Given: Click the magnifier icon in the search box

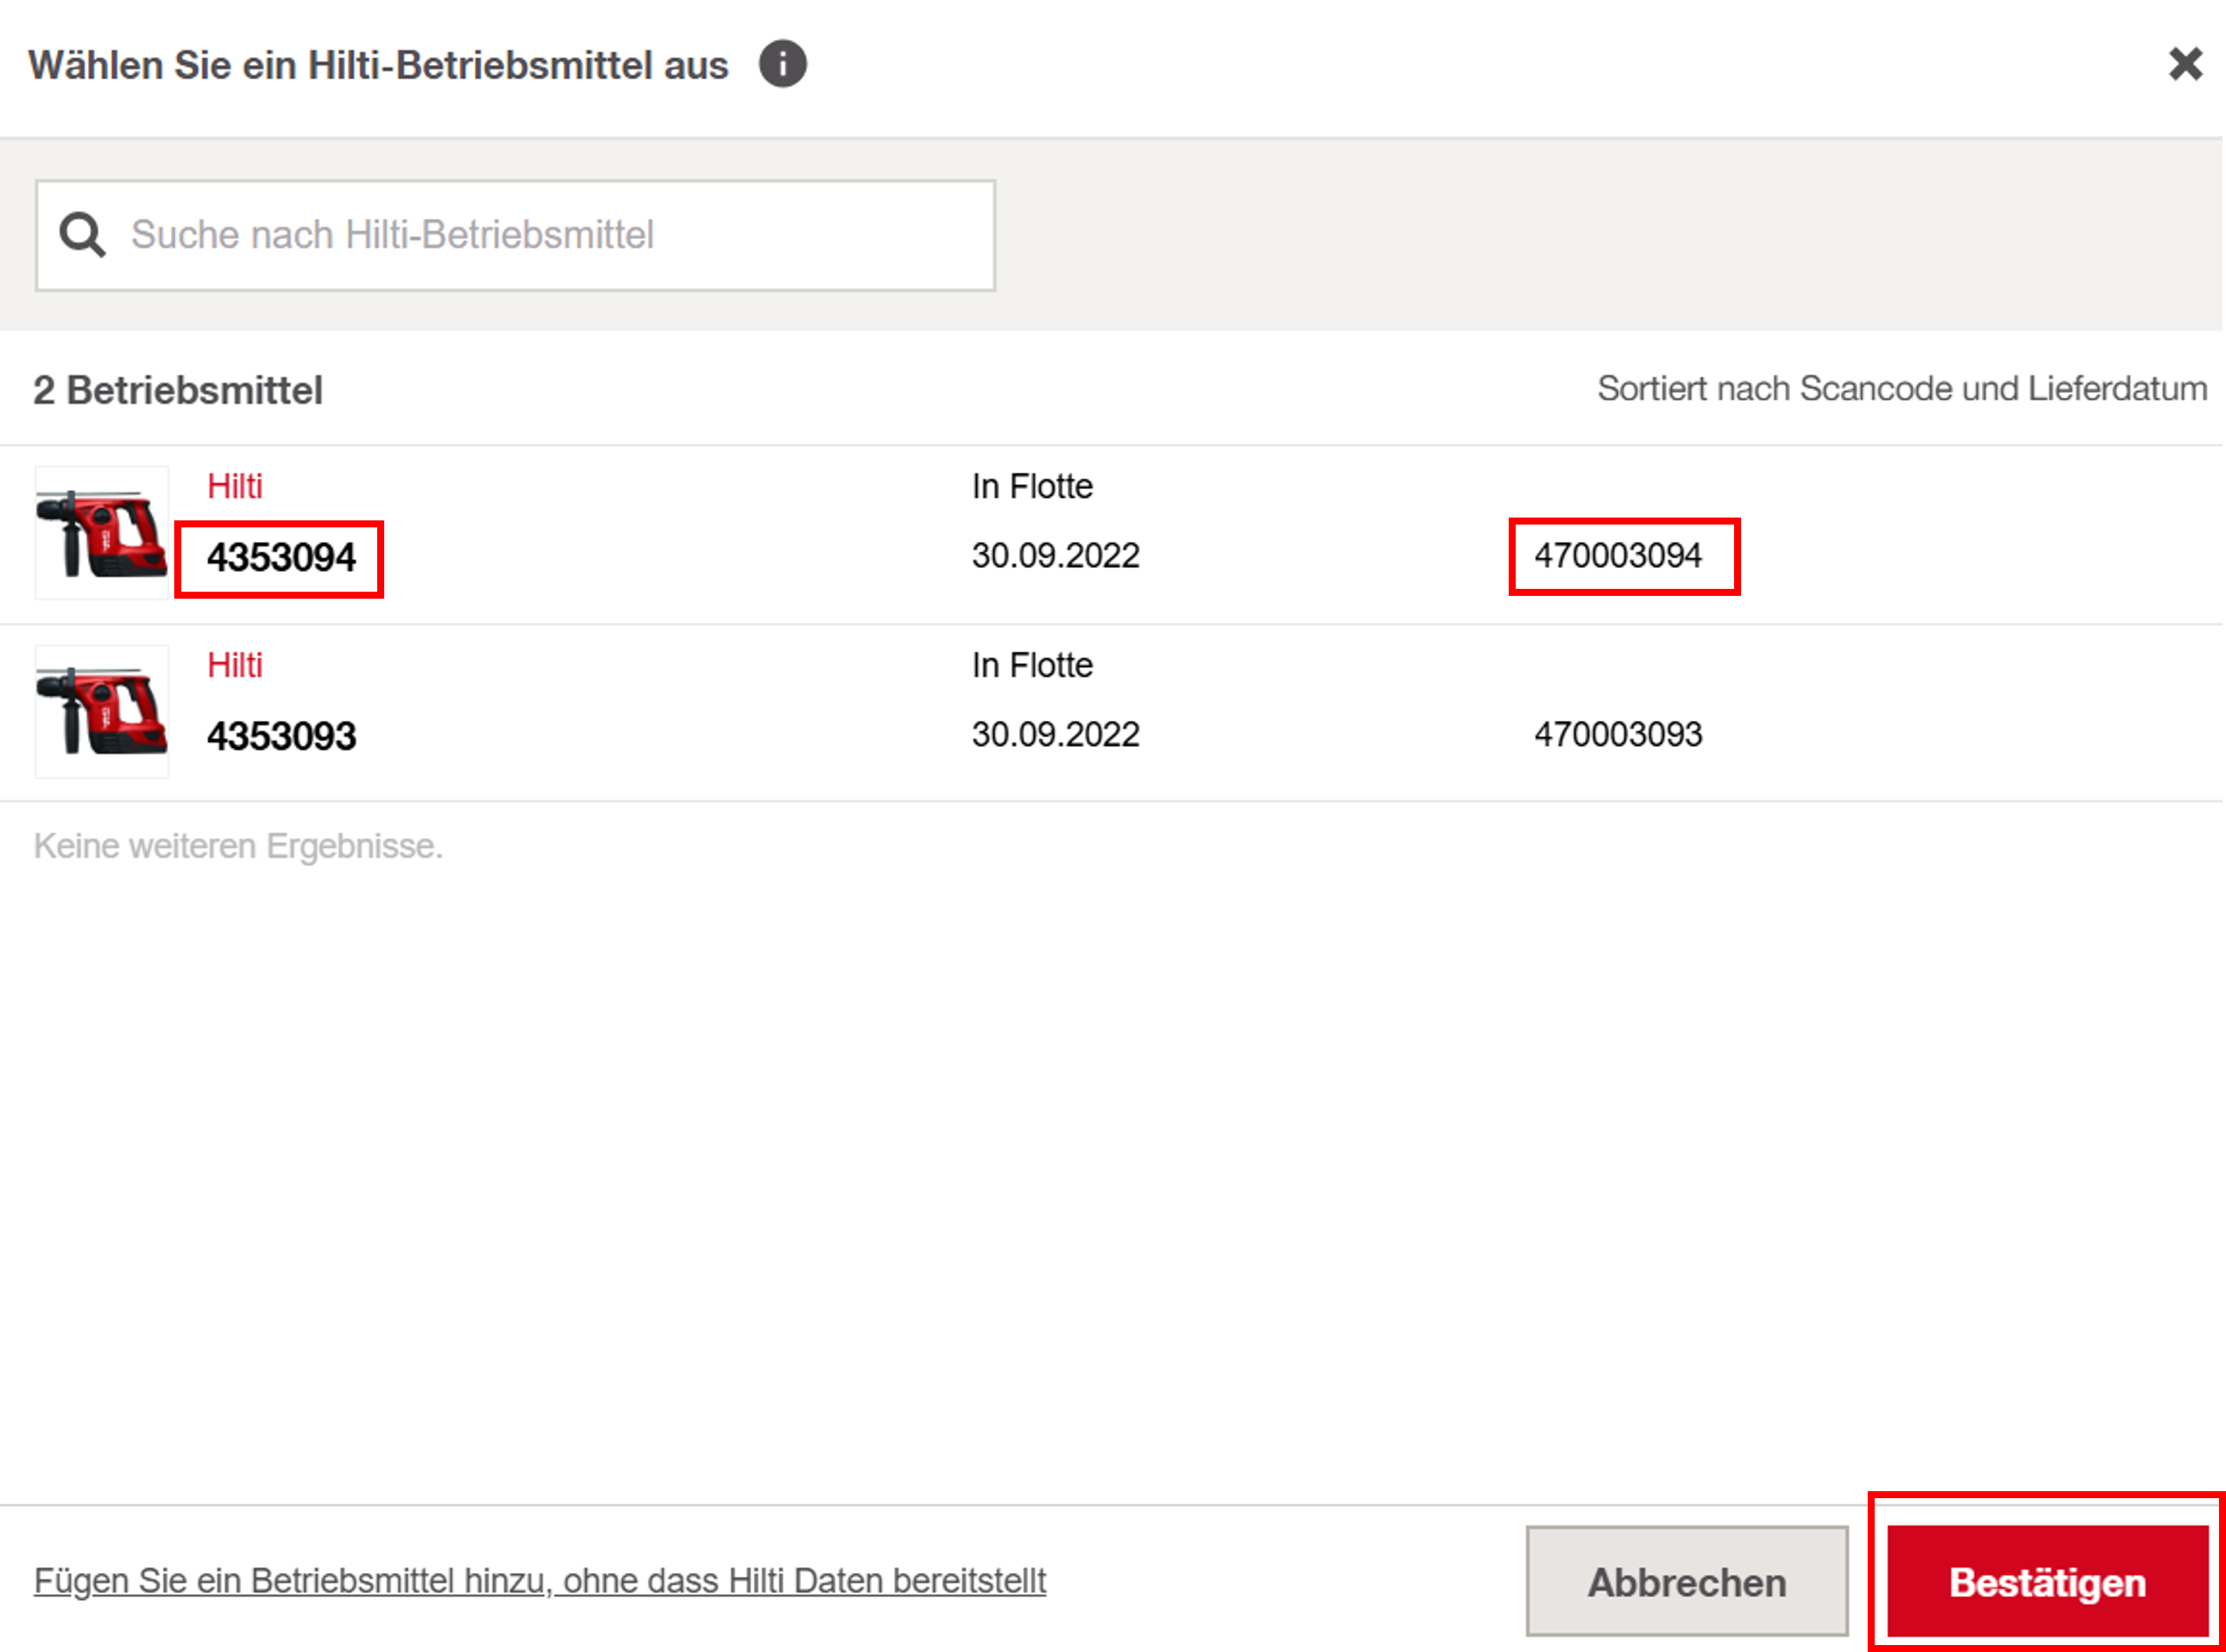Looking at the screenshot, I should (82, 235).
